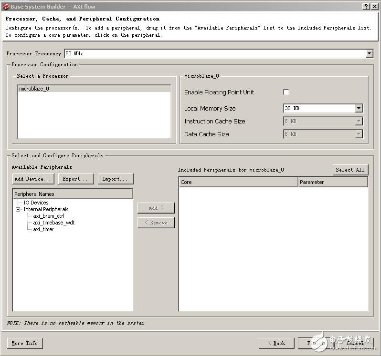Click the Core column header
The image size is (381, 356).
[x=238, y=182]
